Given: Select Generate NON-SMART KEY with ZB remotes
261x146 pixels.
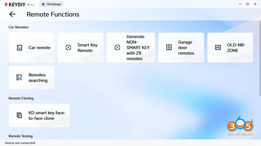Looking at the screenshot, I should coord(138,48).
